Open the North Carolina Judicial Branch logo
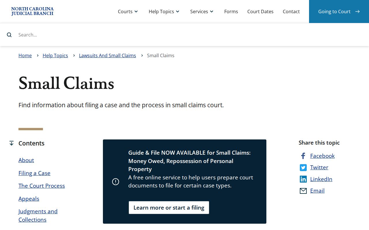This screenshot has width=369, height=230. [x=32, y=11]
